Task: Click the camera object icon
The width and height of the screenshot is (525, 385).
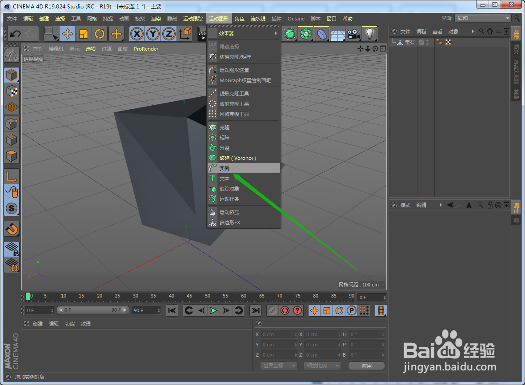Action: coord(353,34)
